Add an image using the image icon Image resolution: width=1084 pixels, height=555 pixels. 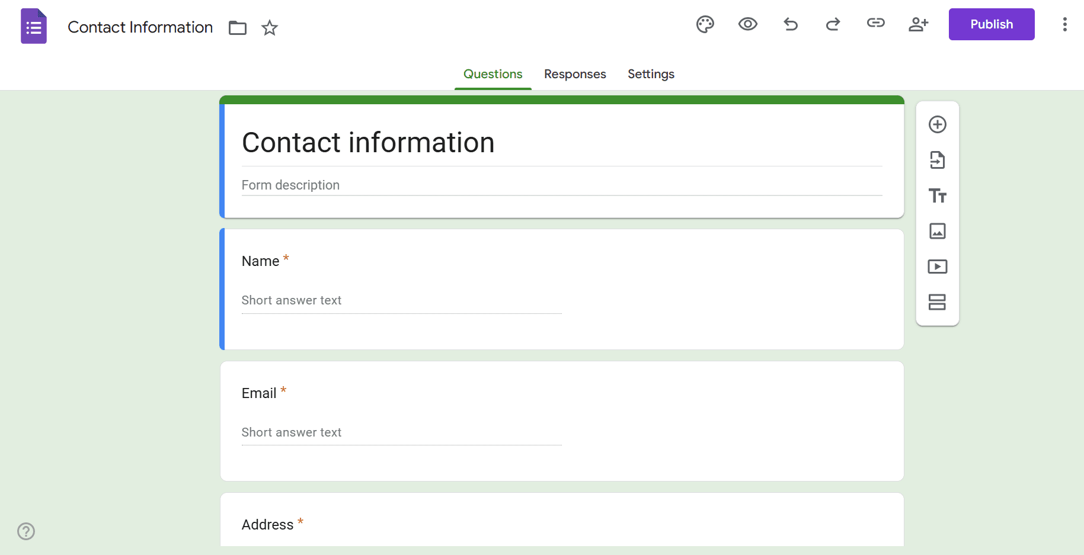pos(938,231)
